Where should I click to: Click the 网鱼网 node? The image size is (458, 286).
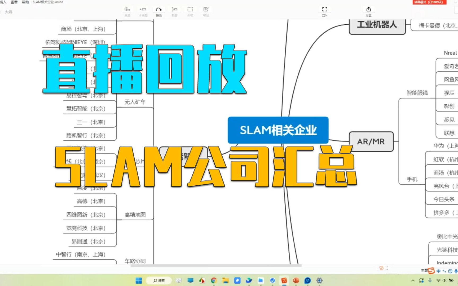451,79
